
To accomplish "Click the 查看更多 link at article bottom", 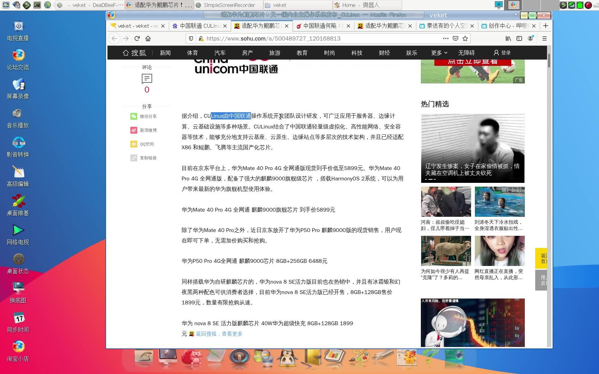I will [232, 333].
